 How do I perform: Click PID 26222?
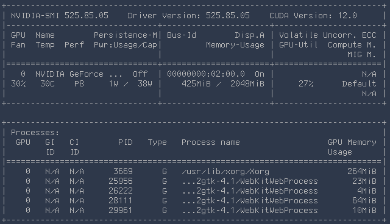[121, 191]
